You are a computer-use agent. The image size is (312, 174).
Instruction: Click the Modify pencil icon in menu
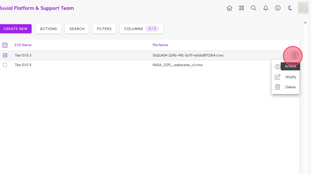pos(277,77)
